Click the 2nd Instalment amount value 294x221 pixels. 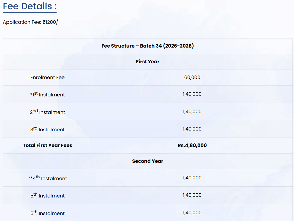pyautogui.click(x=192, y=112)
